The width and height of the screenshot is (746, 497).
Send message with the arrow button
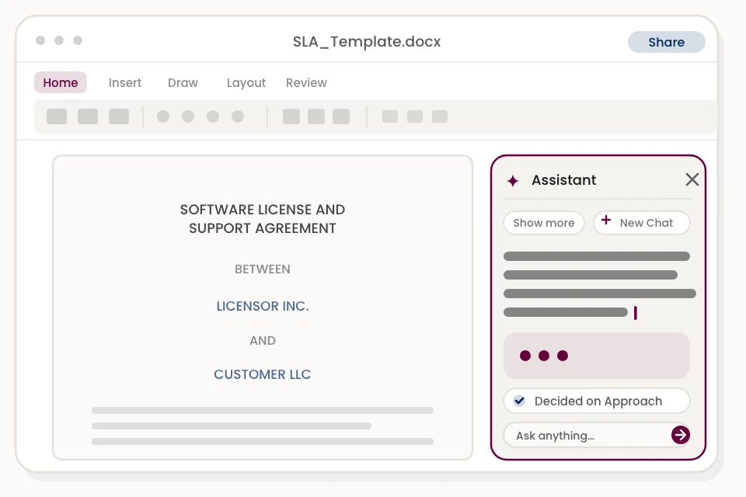[x=681, y=435]
